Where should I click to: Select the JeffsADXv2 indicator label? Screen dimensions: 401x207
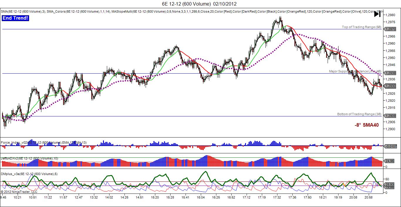coord(29,158)
